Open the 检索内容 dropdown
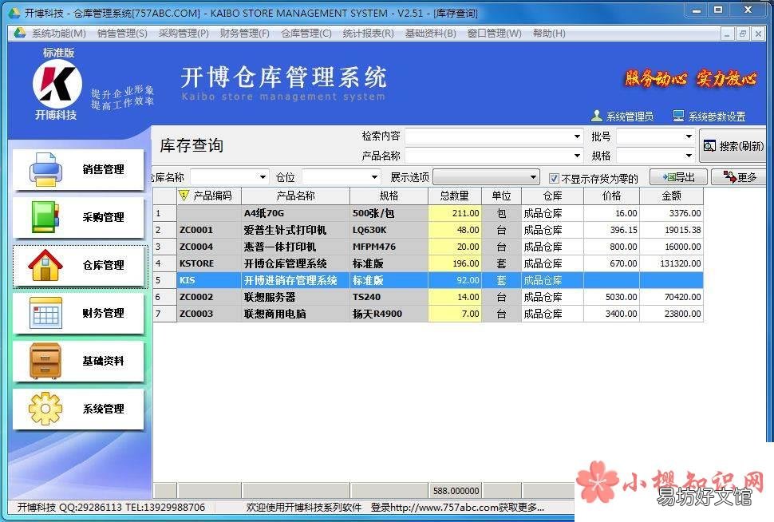774x522 pixels. (577, 136)
